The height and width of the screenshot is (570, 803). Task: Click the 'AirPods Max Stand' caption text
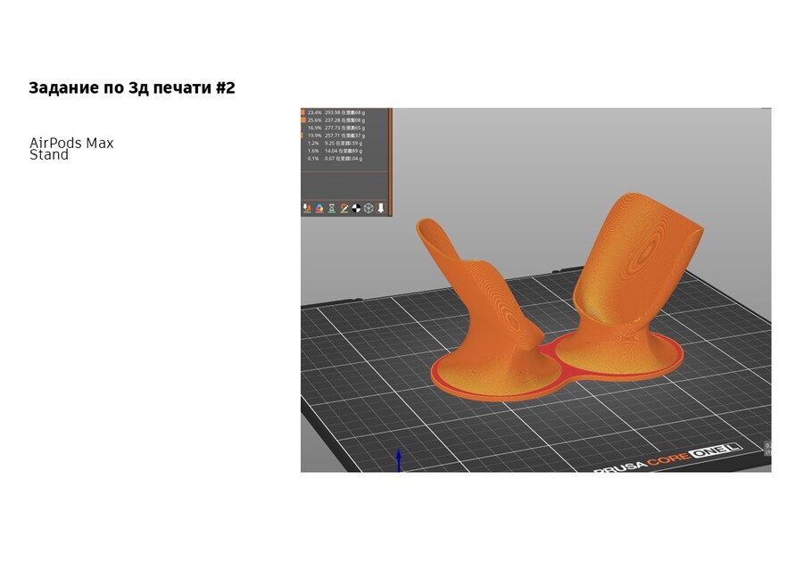[x=71, y=148]
